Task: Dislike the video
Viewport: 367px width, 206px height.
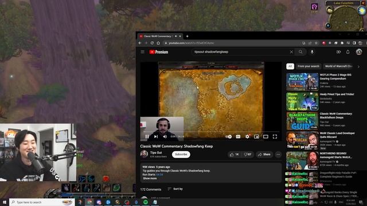Action: click(248, 154)
